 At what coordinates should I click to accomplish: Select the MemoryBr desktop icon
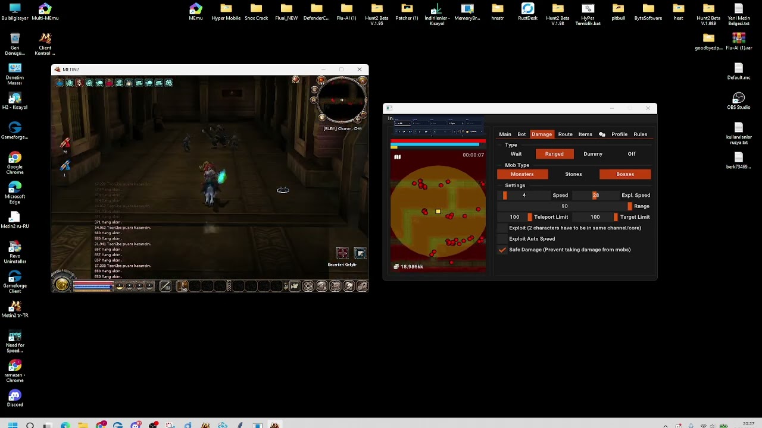[x=467, y=12]
